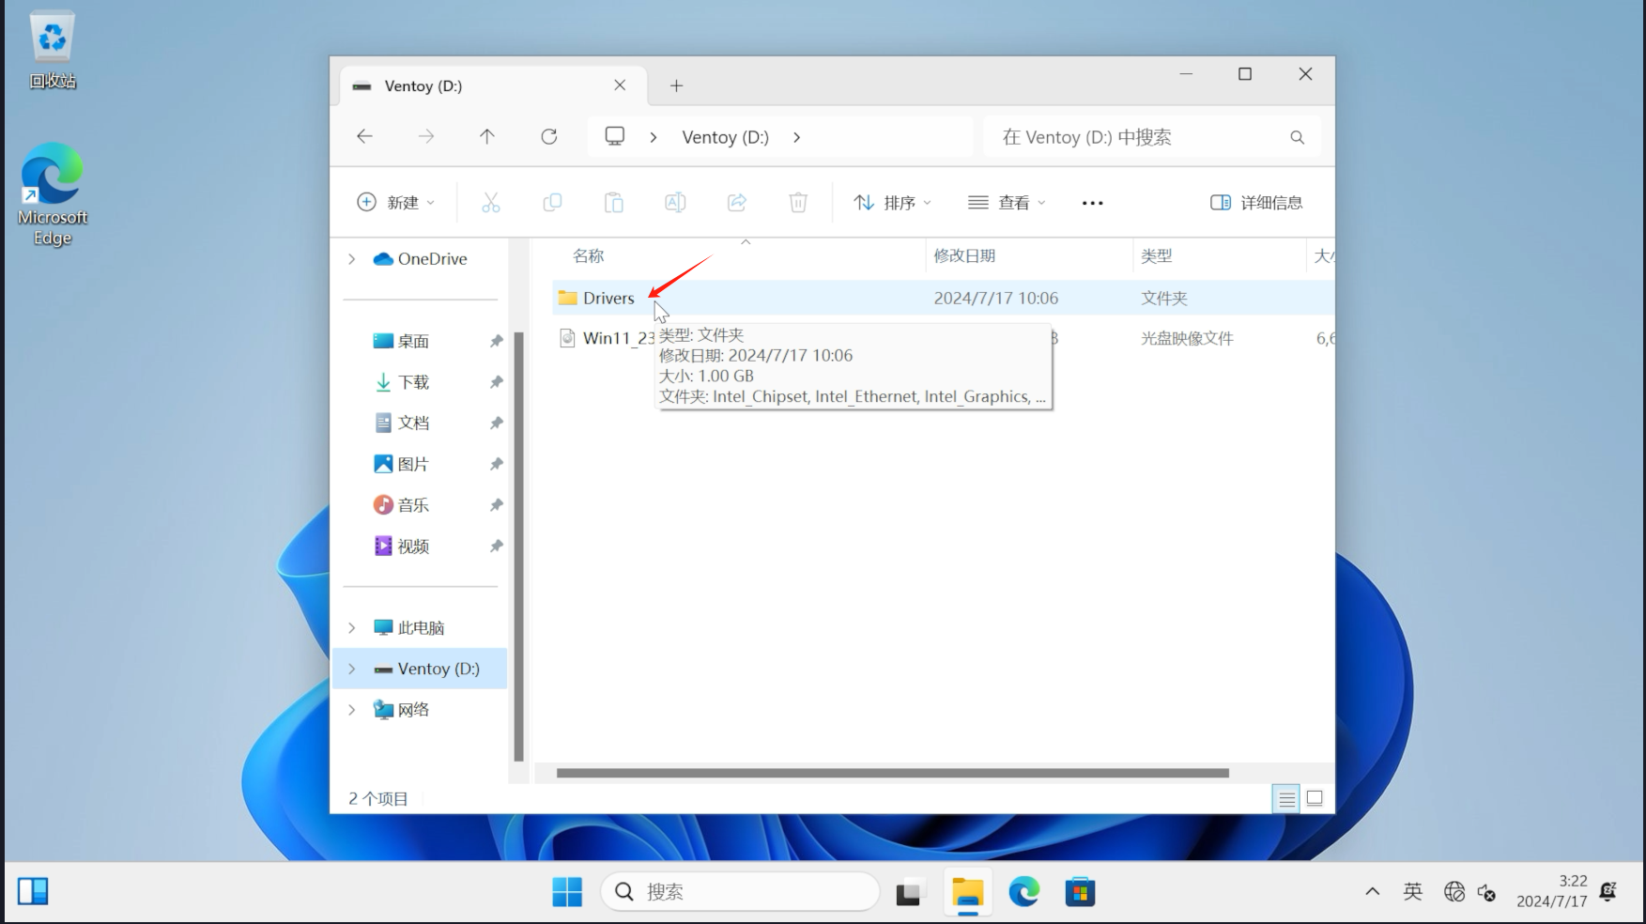Select OneDrive in navigation pane
1646x924 pixels.
[x=420, y=259]
